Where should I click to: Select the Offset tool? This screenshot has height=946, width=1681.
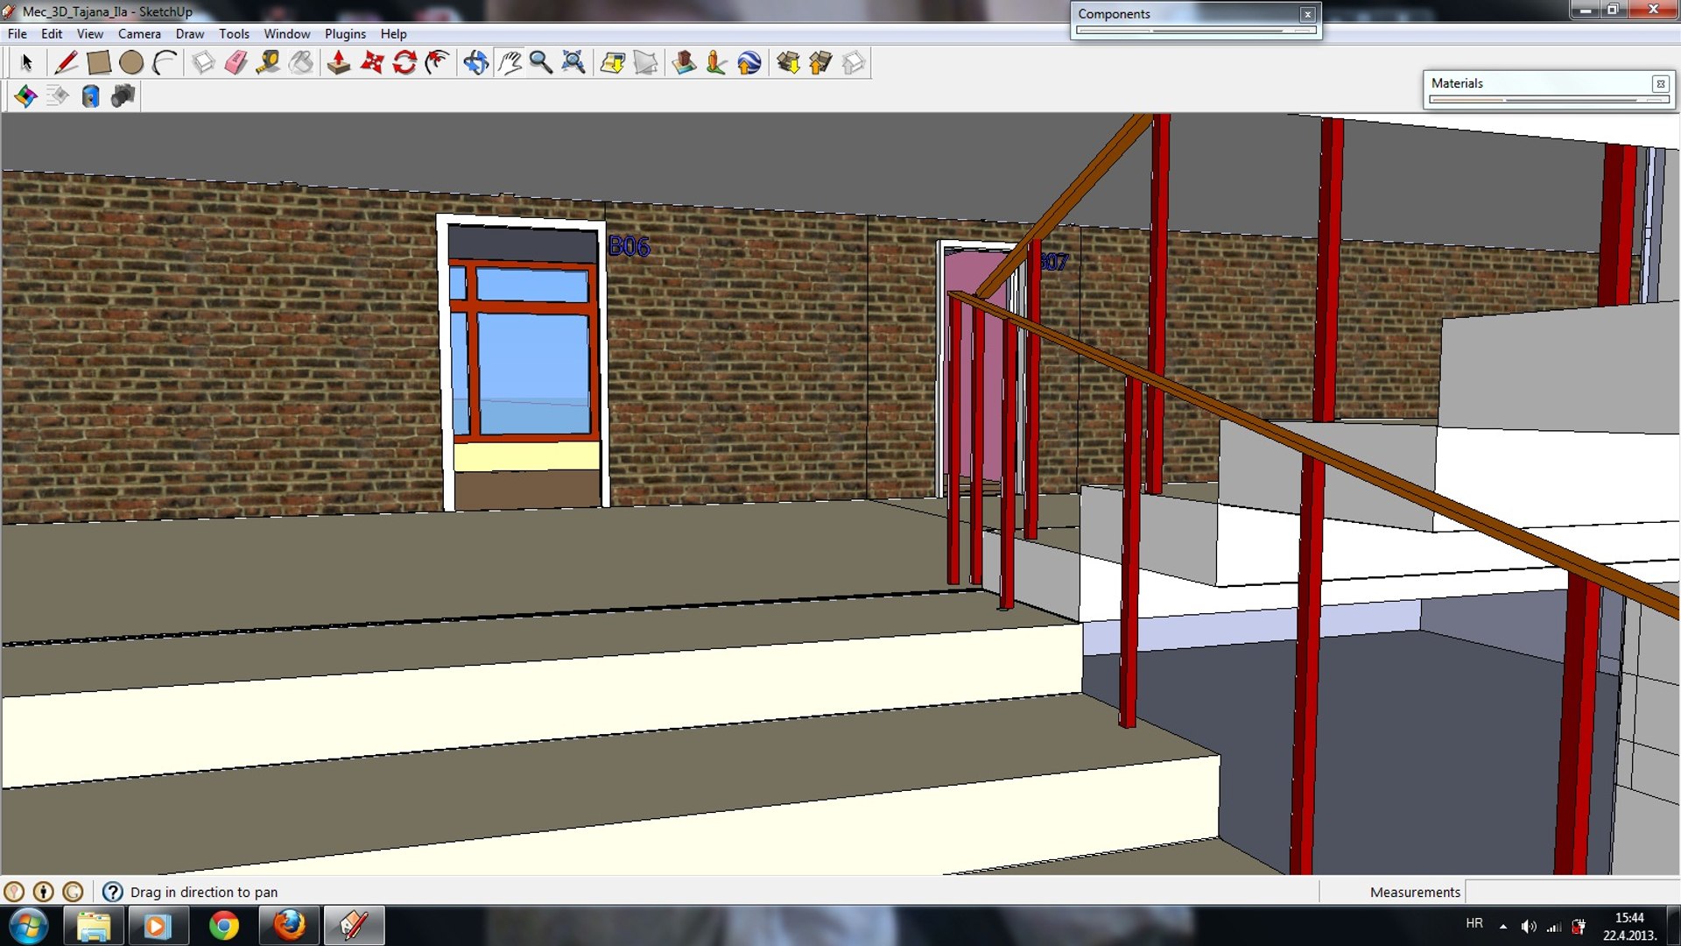click(437, 62)
